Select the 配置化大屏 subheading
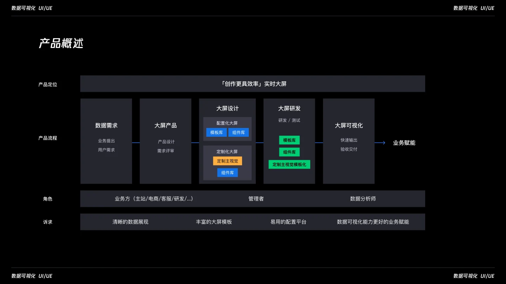Viewport: 506px width, 284px height. click(227, 123)
